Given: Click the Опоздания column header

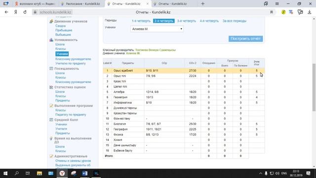Looking at the screenshot, I should point(208,63).
